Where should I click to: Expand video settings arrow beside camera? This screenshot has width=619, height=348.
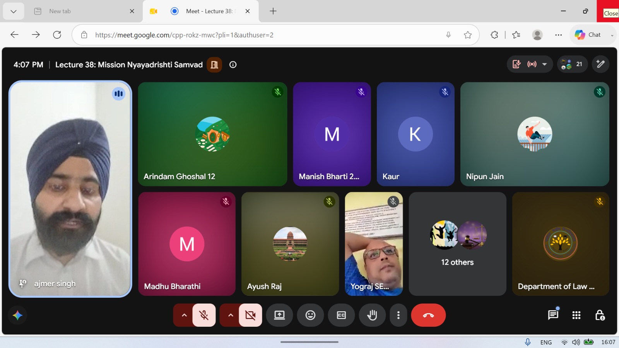pos(231,315)
